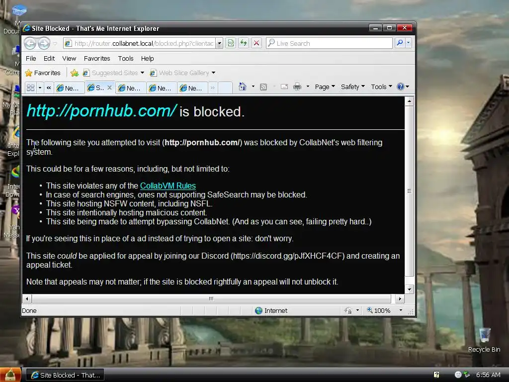Click the blue Help question icon

click(x=401, y=87)
